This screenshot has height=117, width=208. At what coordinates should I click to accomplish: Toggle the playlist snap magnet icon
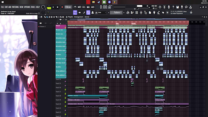point(41,17)
